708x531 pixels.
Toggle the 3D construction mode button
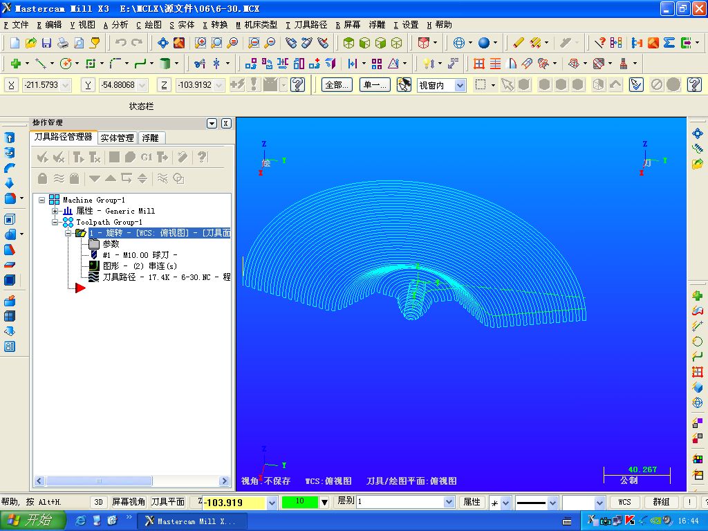point(98,502)
